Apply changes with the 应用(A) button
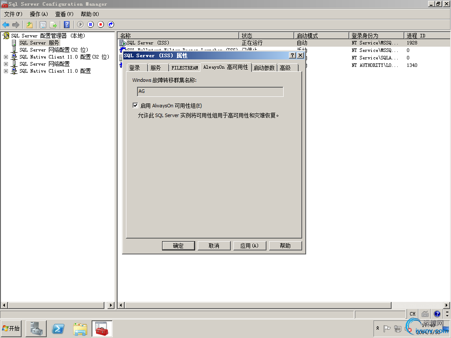 coord(250,246)
